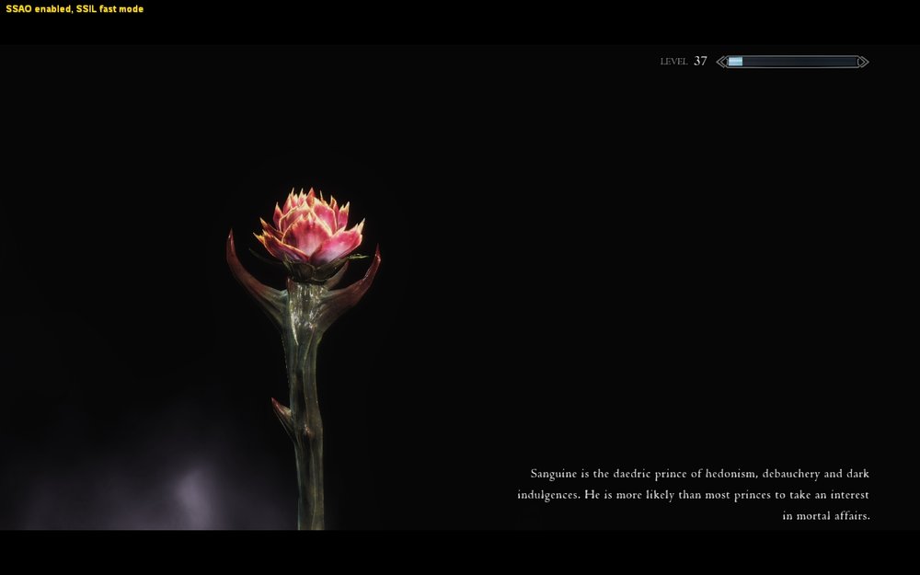The image size is (920, 575).
Task: Click the LEVEL label text
Action: coord(673,61)
